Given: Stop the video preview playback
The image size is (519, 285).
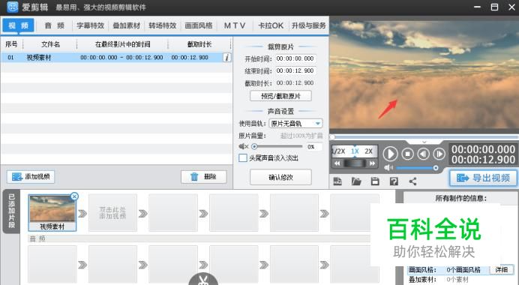Looking at the screenshot, I should (408, 154).
